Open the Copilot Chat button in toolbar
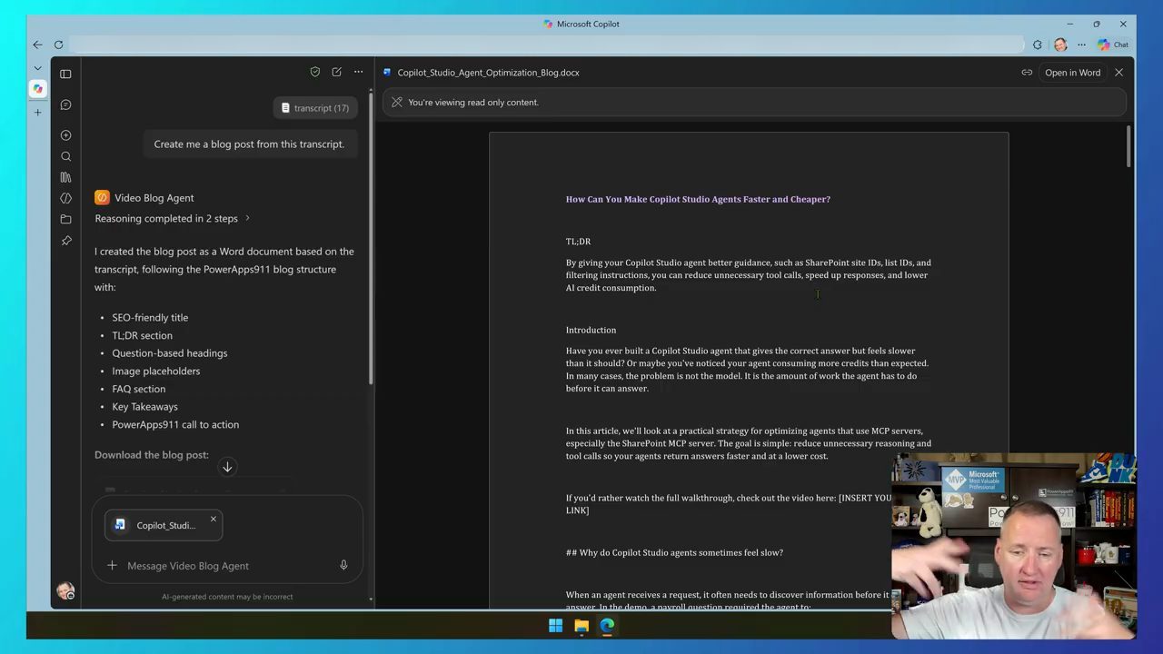 click(1113, 45)
